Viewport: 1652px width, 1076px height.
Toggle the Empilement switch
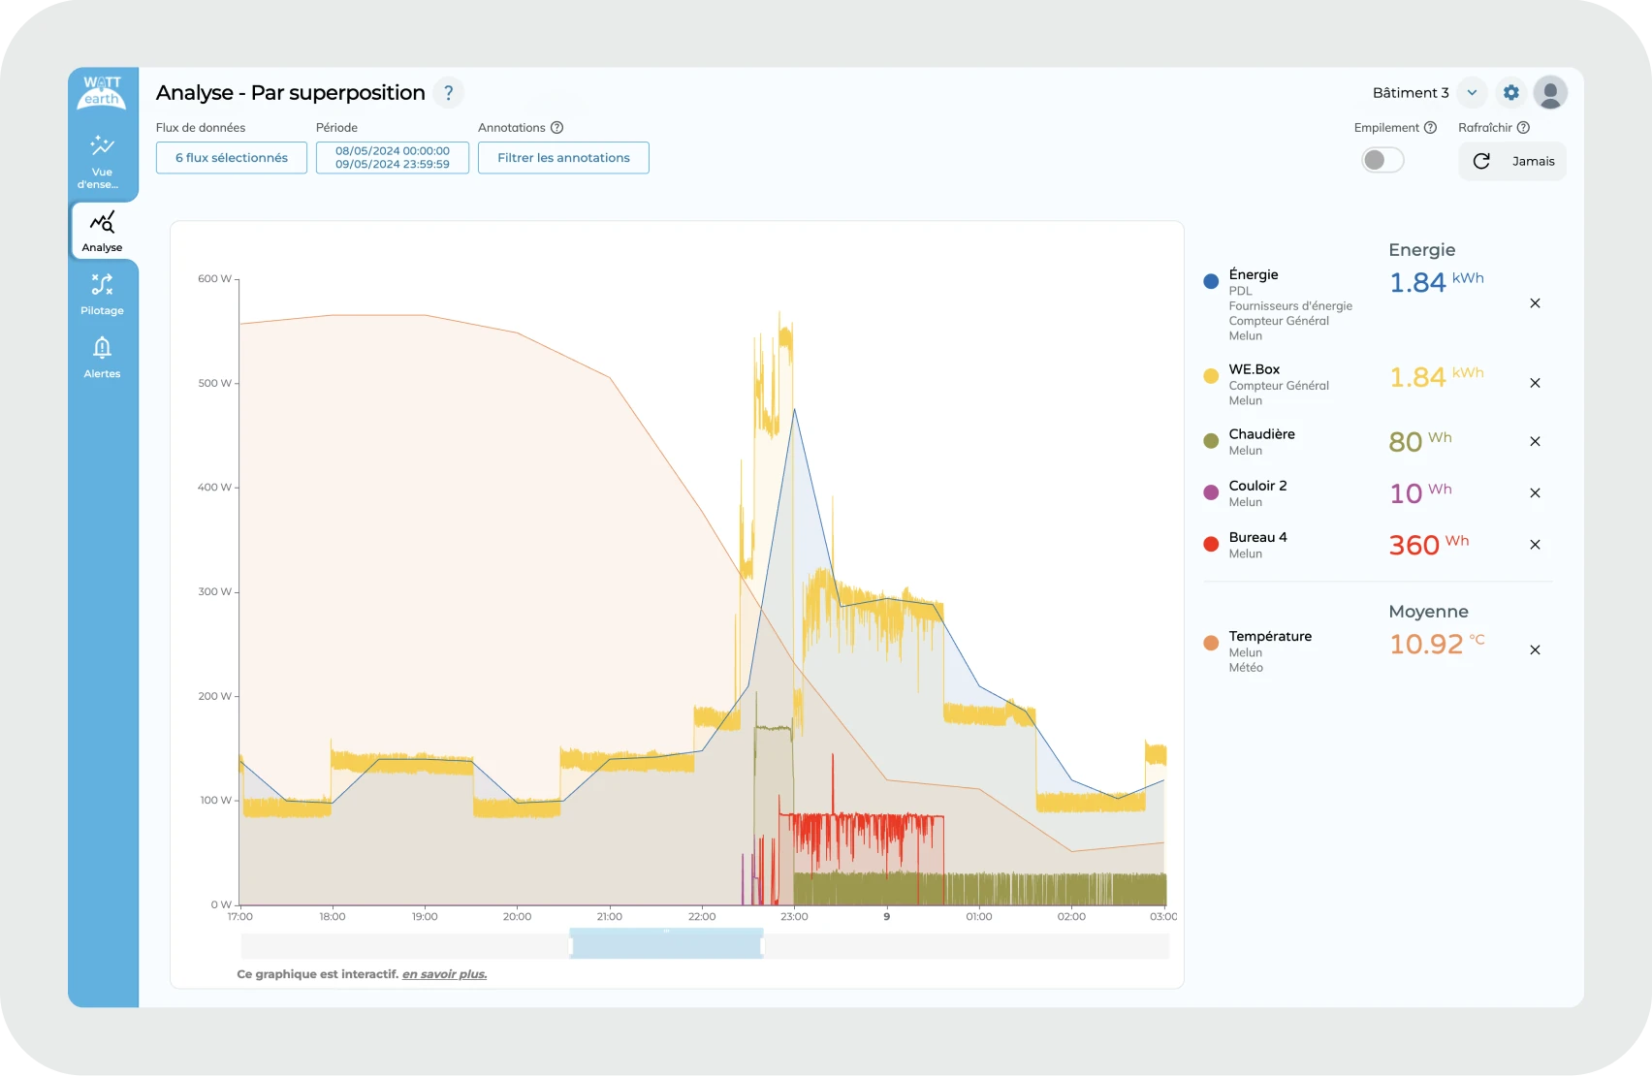(x=1382, y=160)
